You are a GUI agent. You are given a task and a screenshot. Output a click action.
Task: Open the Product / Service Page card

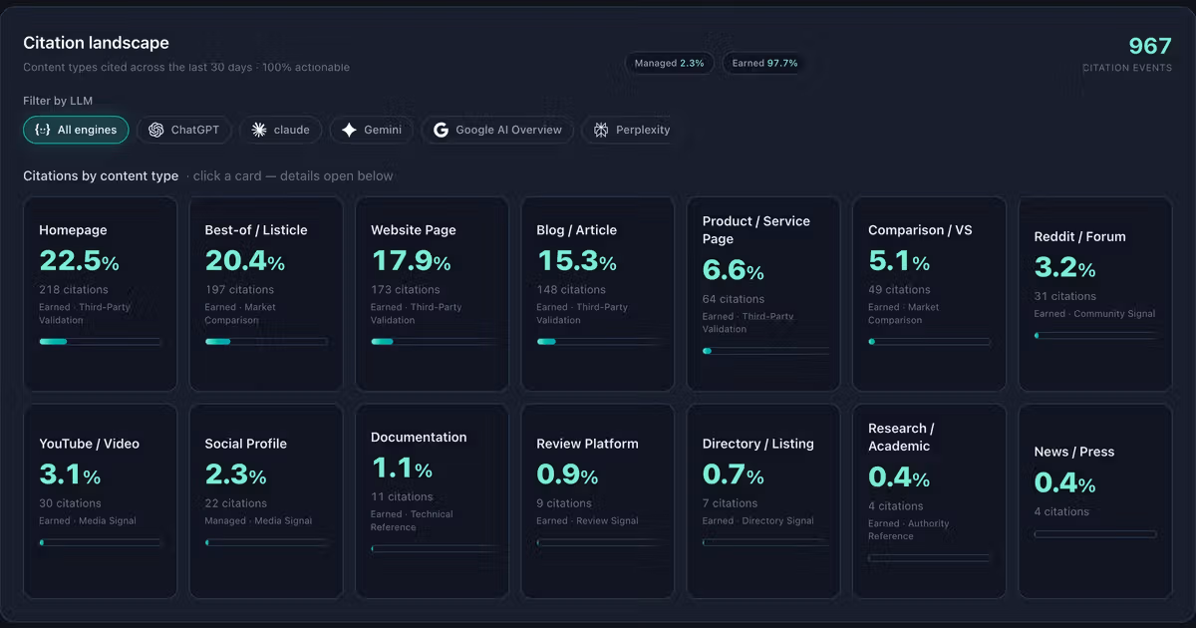click(763, 294)
